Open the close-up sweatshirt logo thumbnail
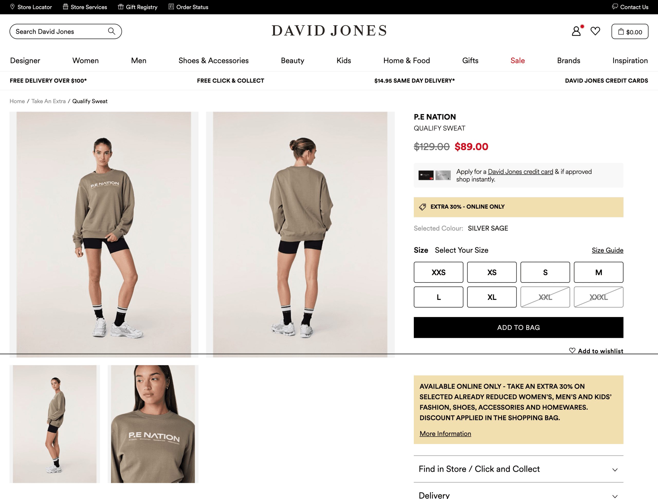The width and height of the screenshot is (658, 499). click(153, 424)
